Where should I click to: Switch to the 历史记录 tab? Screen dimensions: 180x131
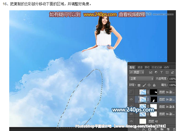point(157,67)
